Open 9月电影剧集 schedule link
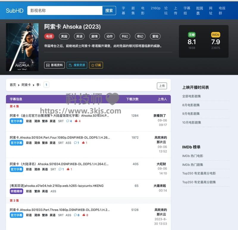Viewport: 238px width, 230px height. (191, 114)
